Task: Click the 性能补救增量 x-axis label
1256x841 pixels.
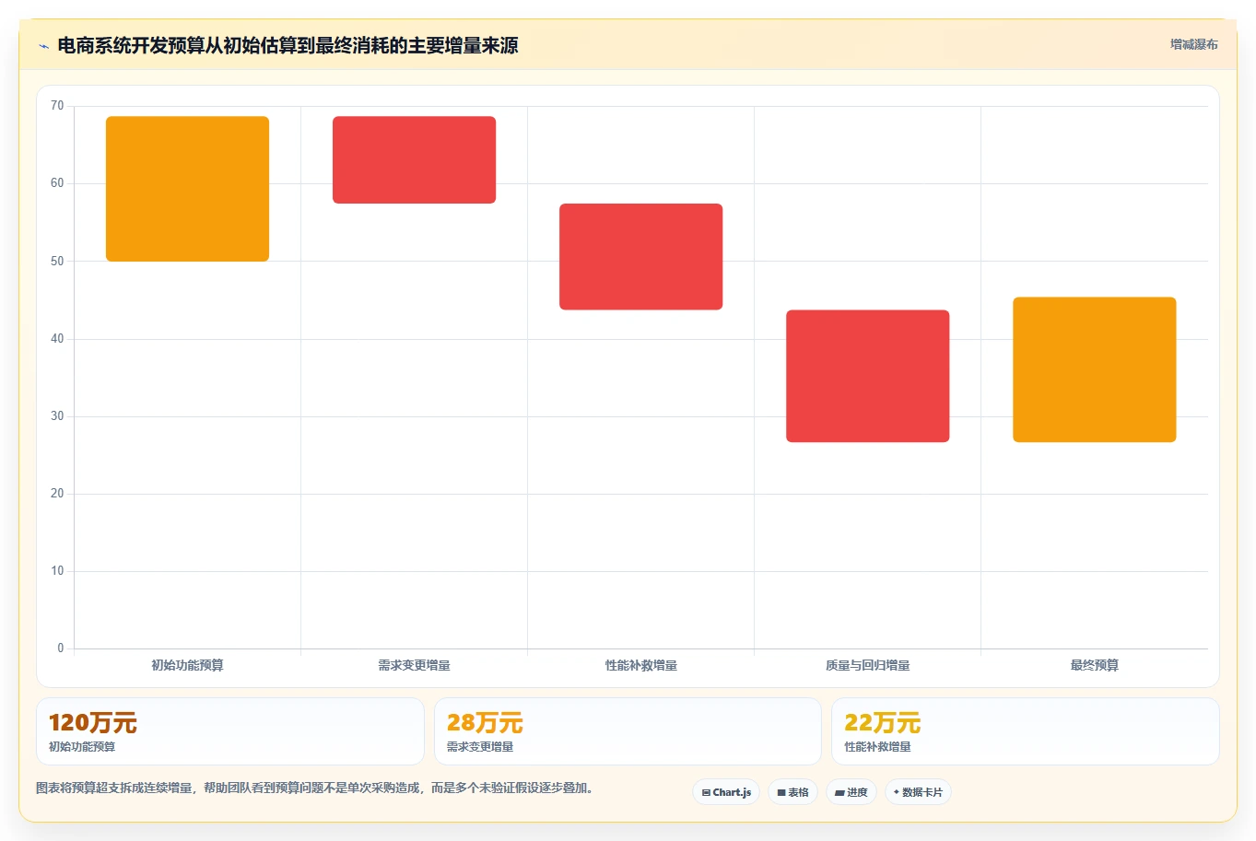Action: (640, 665)
